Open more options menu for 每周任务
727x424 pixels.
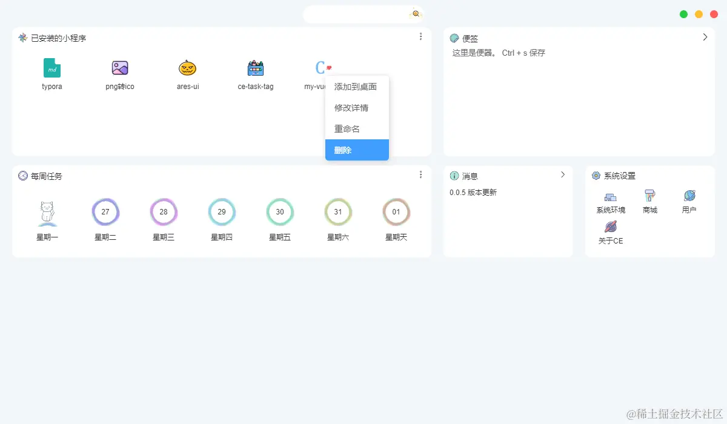click(x=421, y=174)
